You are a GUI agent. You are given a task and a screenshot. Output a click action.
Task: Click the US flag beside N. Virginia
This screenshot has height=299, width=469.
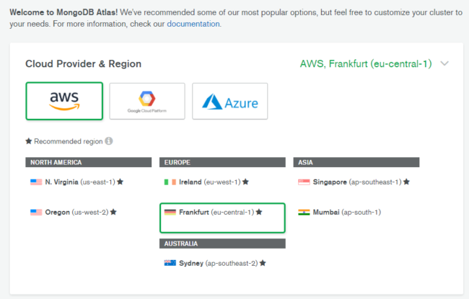click(36, 182)
